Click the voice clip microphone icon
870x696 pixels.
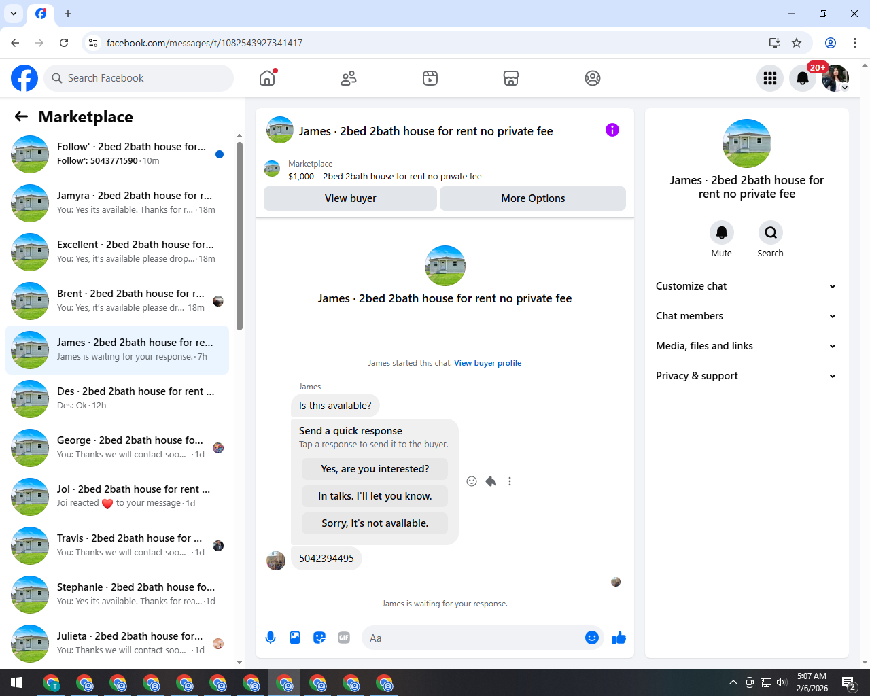tap(271, 638)
